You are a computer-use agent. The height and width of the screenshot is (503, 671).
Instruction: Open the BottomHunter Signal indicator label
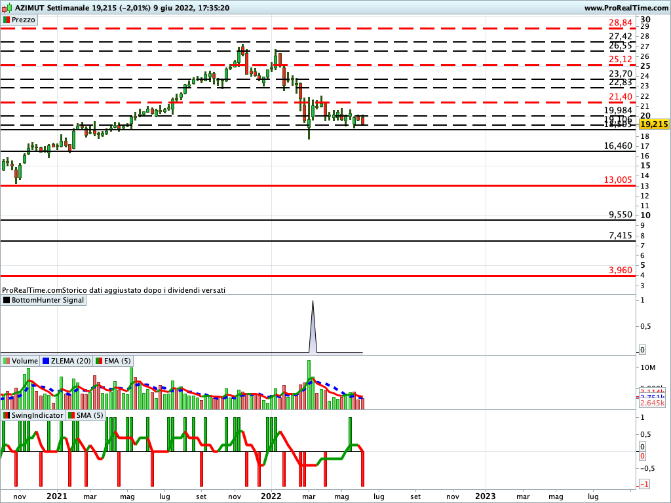click(48, 301)
